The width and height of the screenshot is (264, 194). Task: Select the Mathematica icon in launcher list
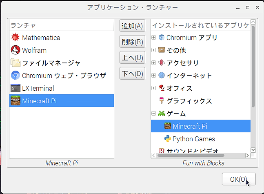(x=16, y=38)
